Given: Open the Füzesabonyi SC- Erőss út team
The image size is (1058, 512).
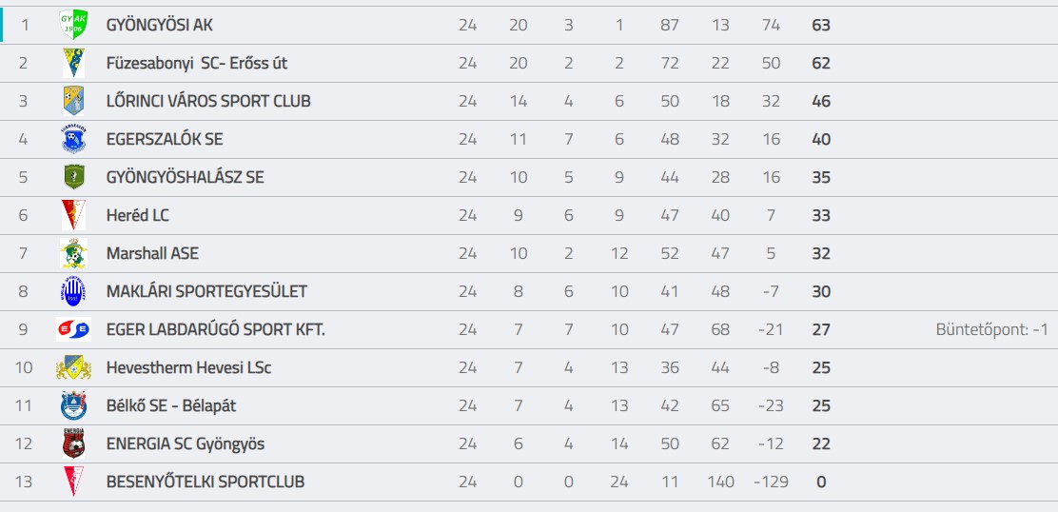Looking at the screenshot, I should point(197,64).
